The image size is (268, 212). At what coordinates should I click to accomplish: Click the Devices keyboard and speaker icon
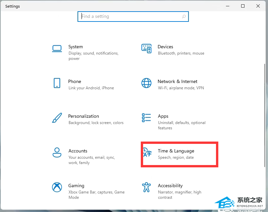point(146,49)
